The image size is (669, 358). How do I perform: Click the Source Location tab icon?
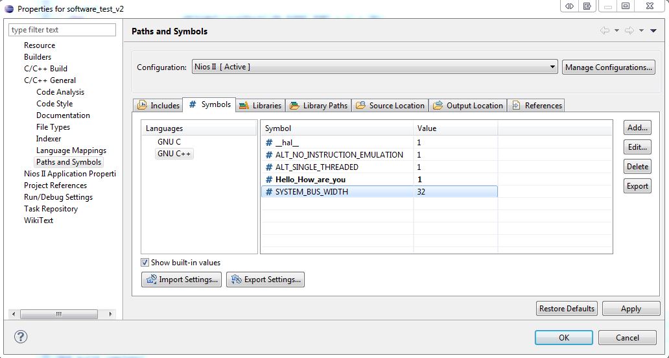click(x=360, y=106)
